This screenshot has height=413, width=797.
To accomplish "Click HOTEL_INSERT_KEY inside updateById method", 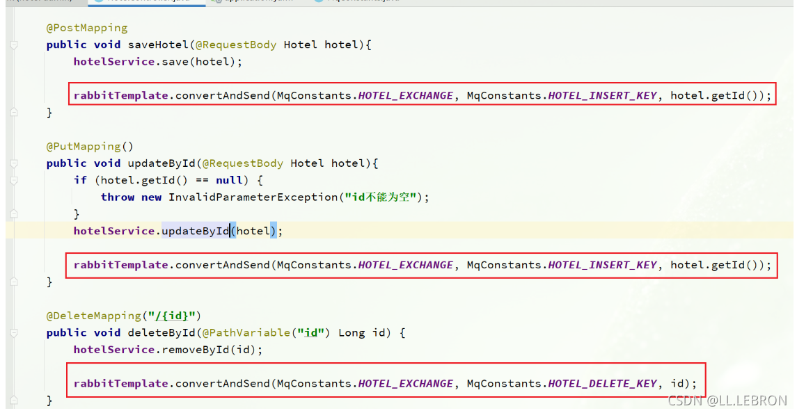I will [602, 265].
